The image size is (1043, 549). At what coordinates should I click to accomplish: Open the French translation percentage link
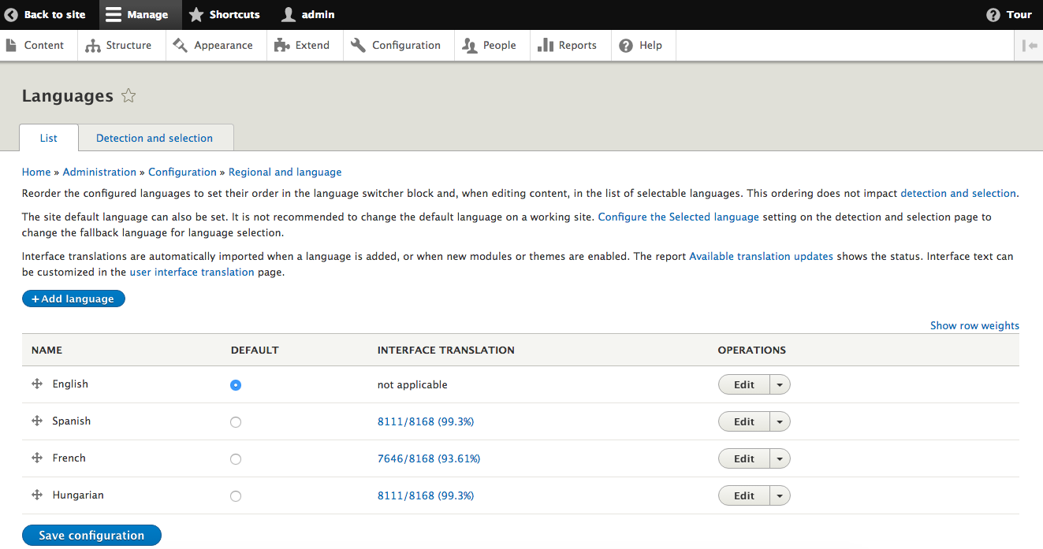pos(428,458)
